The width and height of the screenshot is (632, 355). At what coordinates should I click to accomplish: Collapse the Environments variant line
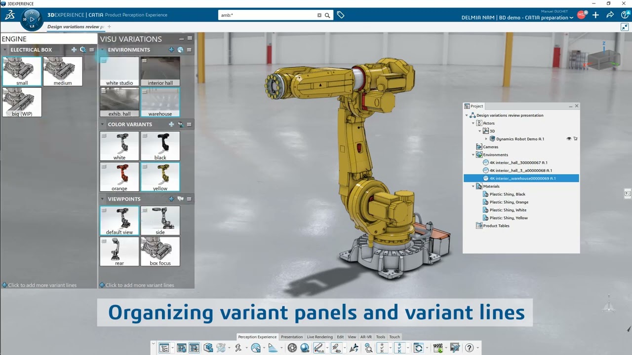tap(102, 50)
